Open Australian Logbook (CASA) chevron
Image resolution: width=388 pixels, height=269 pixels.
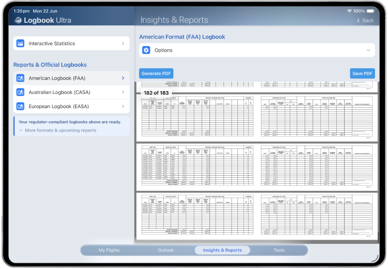tap(123, 92)
